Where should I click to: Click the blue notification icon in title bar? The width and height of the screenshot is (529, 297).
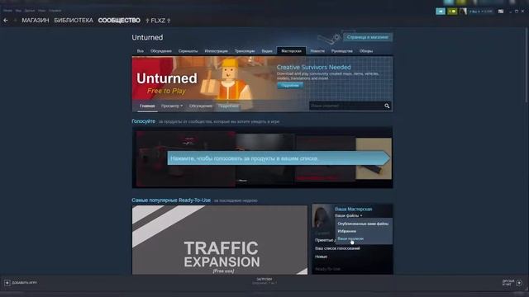pyautogui.click(x=441, y=12)
